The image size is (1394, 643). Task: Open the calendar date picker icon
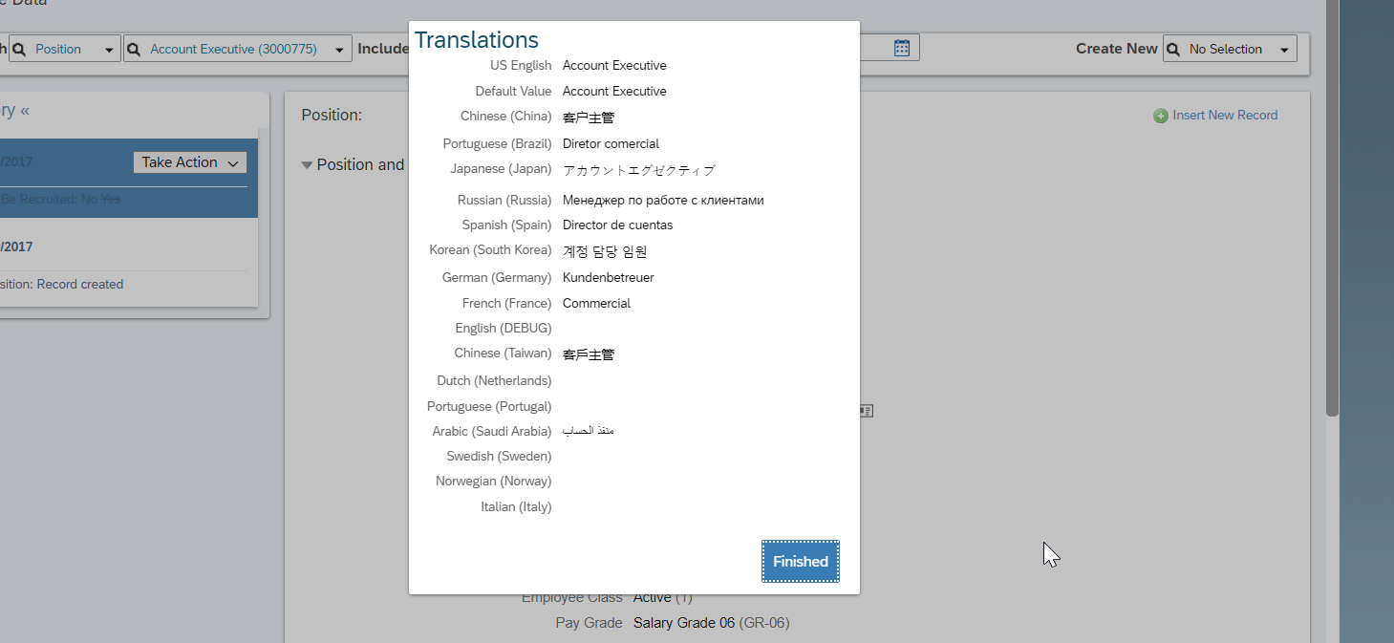(902, 48)
